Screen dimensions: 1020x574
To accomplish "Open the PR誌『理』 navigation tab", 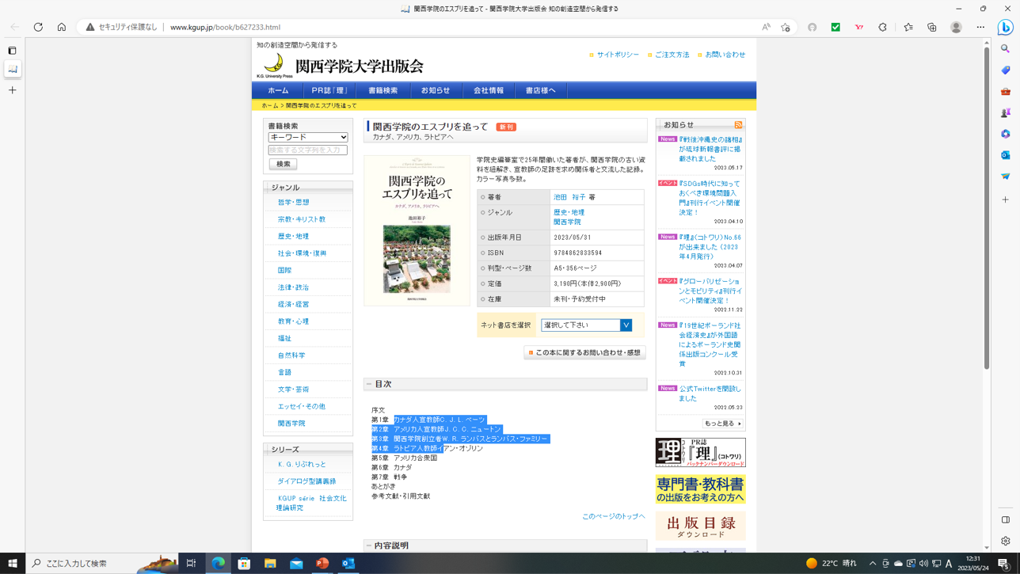I will coord(329,90).
